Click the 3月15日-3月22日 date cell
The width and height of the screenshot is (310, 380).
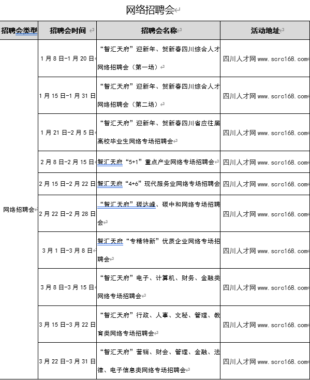67,325
